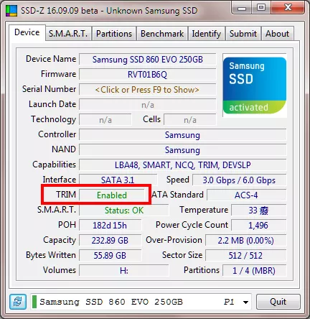
Task: Click the Device Name field Samsung SSD 860 EVO 250GB
Action: [147, 60]
